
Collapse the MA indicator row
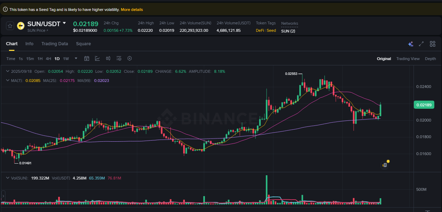[x=7, y=81]
